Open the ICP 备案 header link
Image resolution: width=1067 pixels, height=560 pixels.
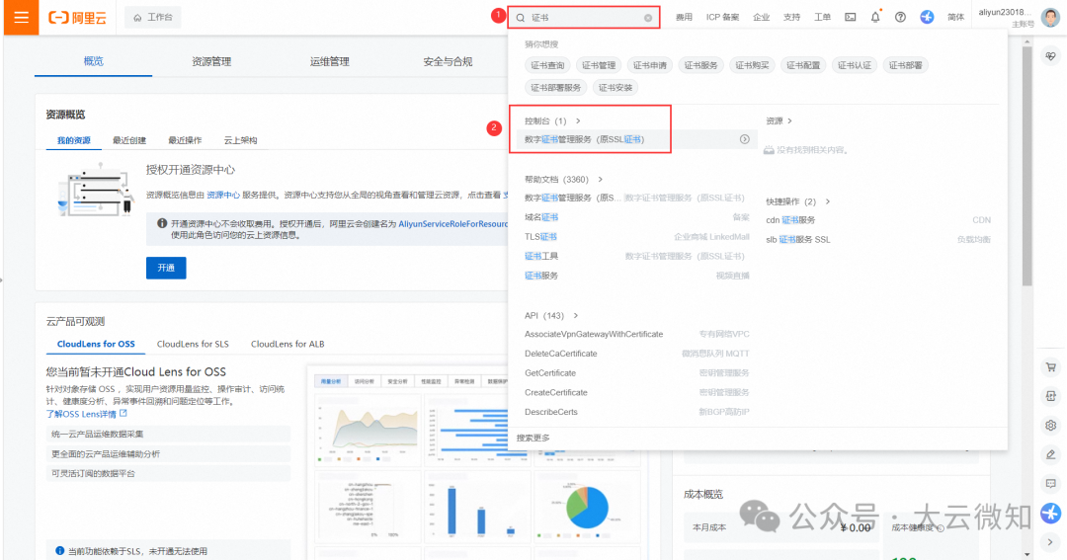click(x=722, y=17)
